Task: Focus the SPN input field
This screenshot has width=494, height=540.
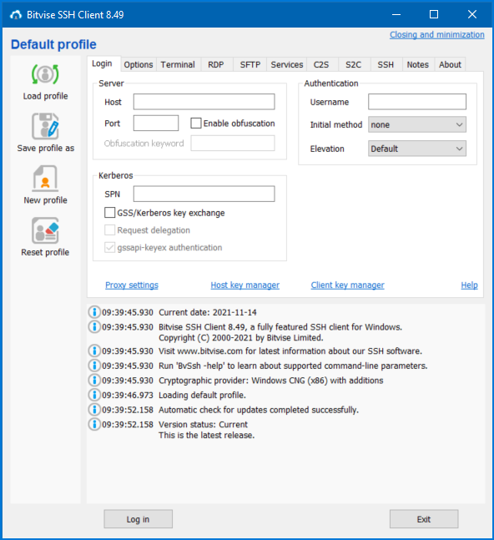Action: (x=204, y=194)
